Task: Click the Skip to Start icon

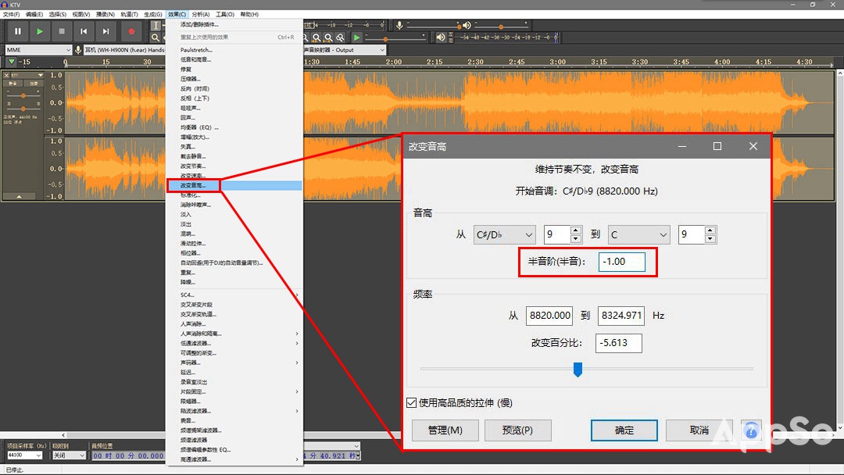Action: coord(84,31)
